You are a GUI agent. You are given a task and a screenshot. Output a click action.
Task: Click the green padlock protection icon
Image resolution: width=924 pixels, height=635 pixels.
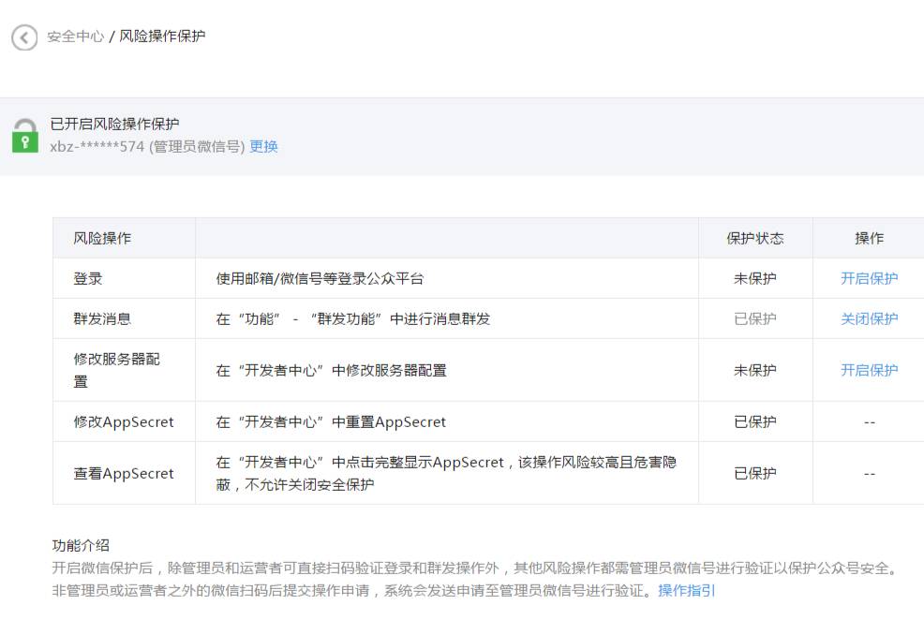(25, 136)
